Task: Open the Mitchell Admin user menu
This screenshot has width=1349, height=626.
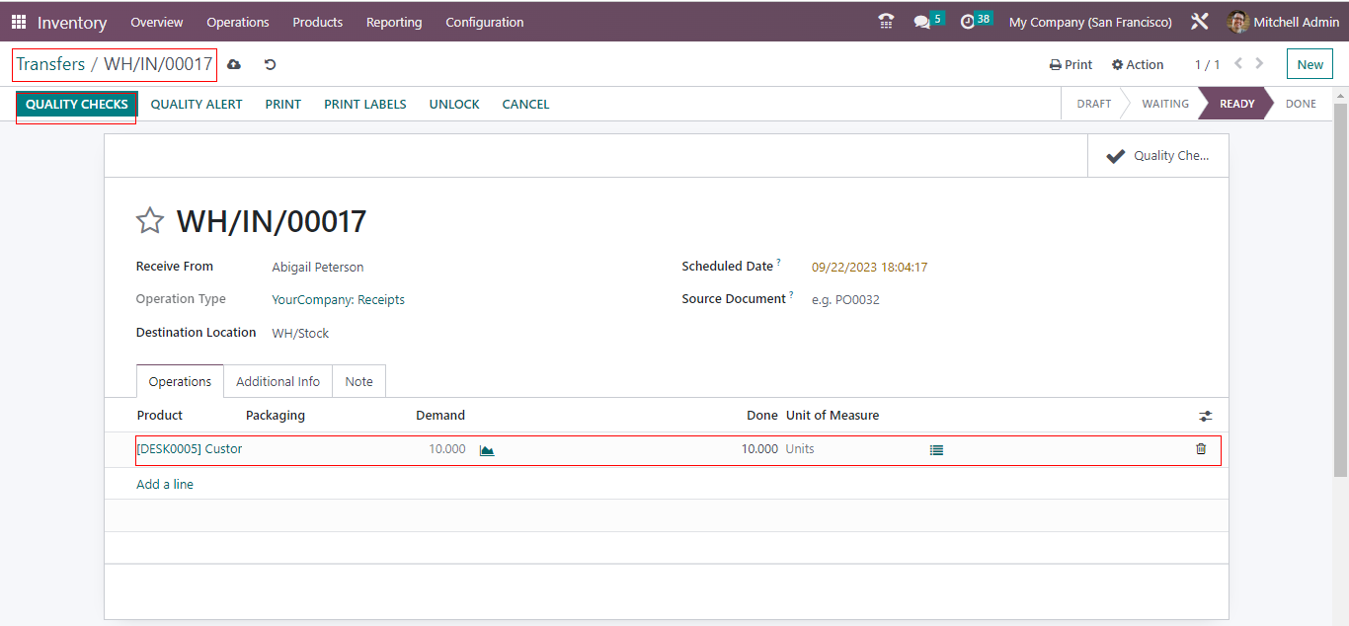Action: click(x=1284, y=22)
